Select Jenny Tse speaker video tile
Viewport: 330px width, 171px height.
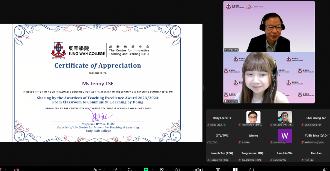pyautogui.click(x=269, y=78)
